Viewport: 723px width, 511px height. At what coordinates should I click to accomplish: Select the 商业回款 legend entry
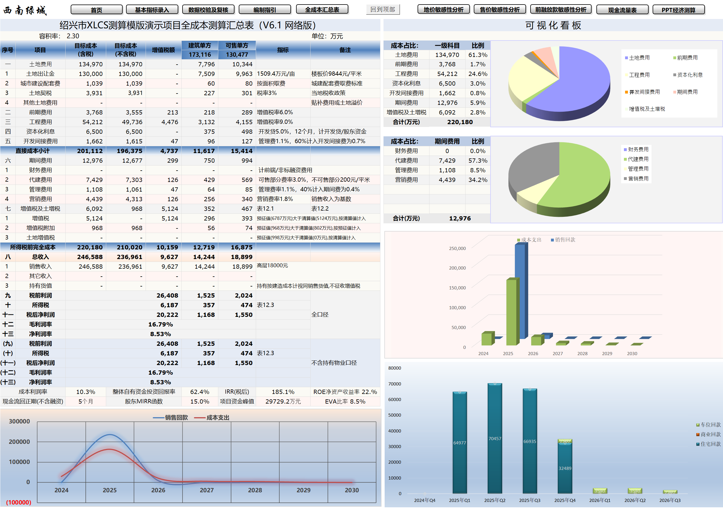click(708, 434)
